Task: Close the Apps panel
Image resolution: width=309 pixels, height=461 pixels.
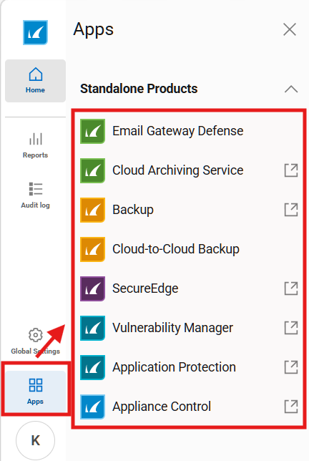Action: [290, 29]
